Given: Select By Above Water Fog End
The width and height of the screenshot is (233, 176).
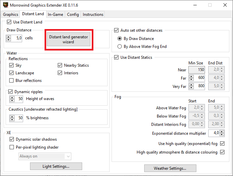Looking at the screenshot, I should point(120,47).
